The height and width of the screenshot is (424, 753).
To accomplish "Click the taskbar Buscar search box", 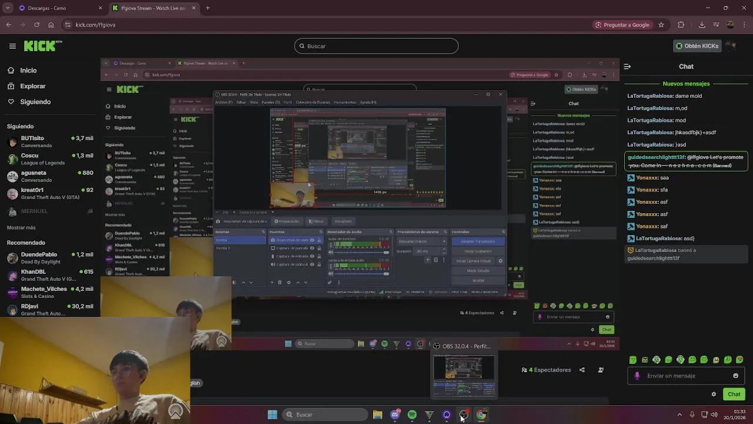I will [x=325, y=415].
